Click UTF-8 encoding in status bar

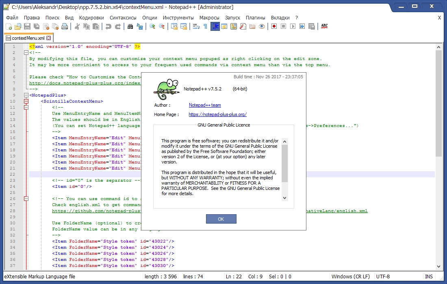pos(383,277)
